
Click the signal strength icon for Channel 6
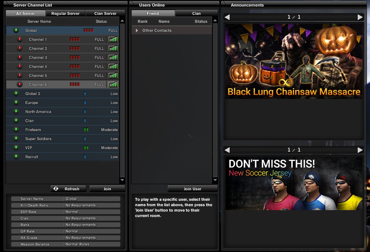point(113,84)
